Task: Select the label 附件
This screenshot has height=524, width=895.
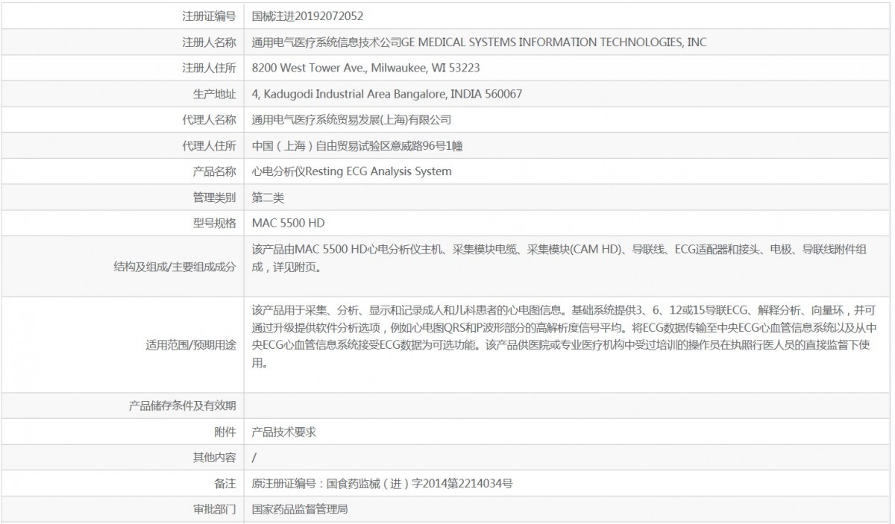Action: 226,432
